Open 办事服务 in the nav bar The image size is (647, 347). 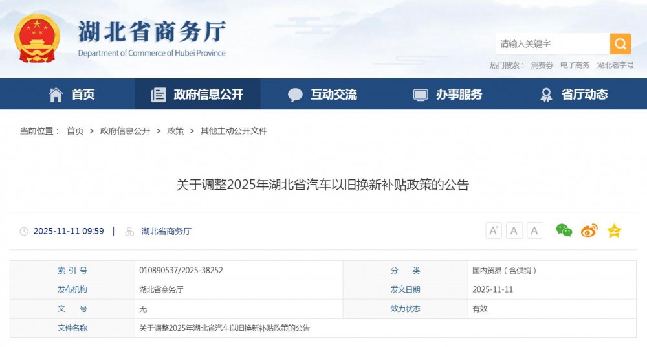coord(448,95)
